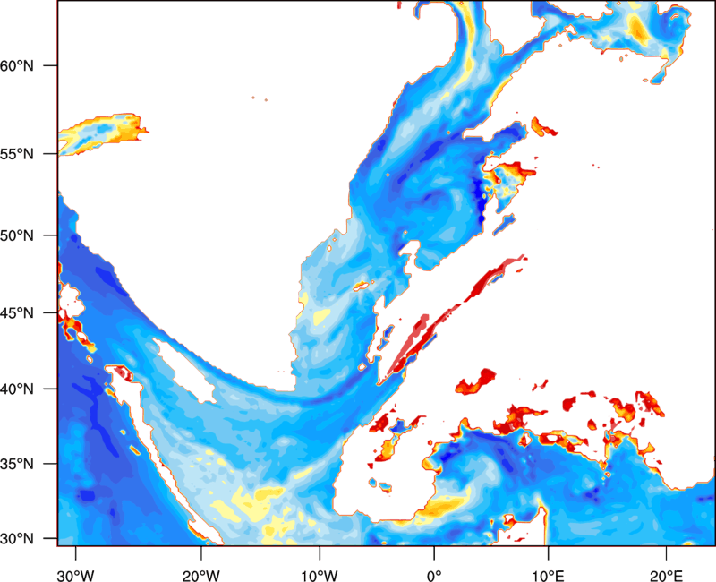Click the 45°N latitude label

(17, 313)
